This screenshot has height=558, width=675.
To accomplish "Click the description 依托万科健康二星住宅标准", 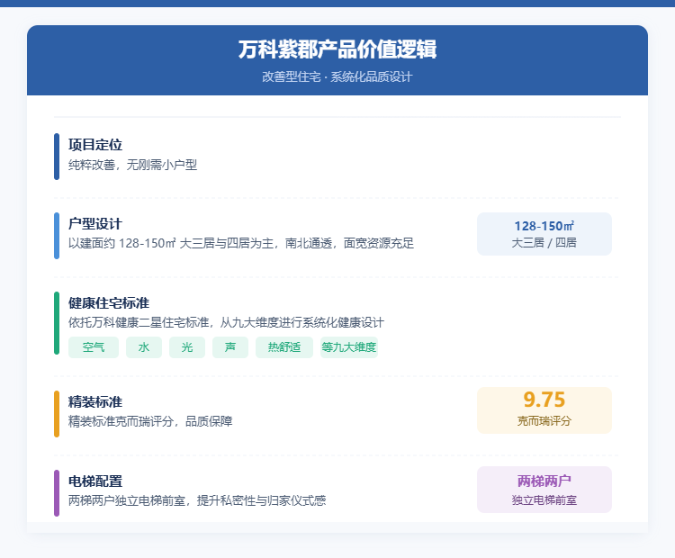I will tap(226, 322).
